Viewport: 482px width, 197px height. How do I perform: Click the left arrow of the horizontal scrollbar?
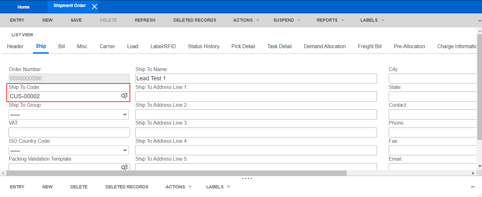[x=3, y=173]
